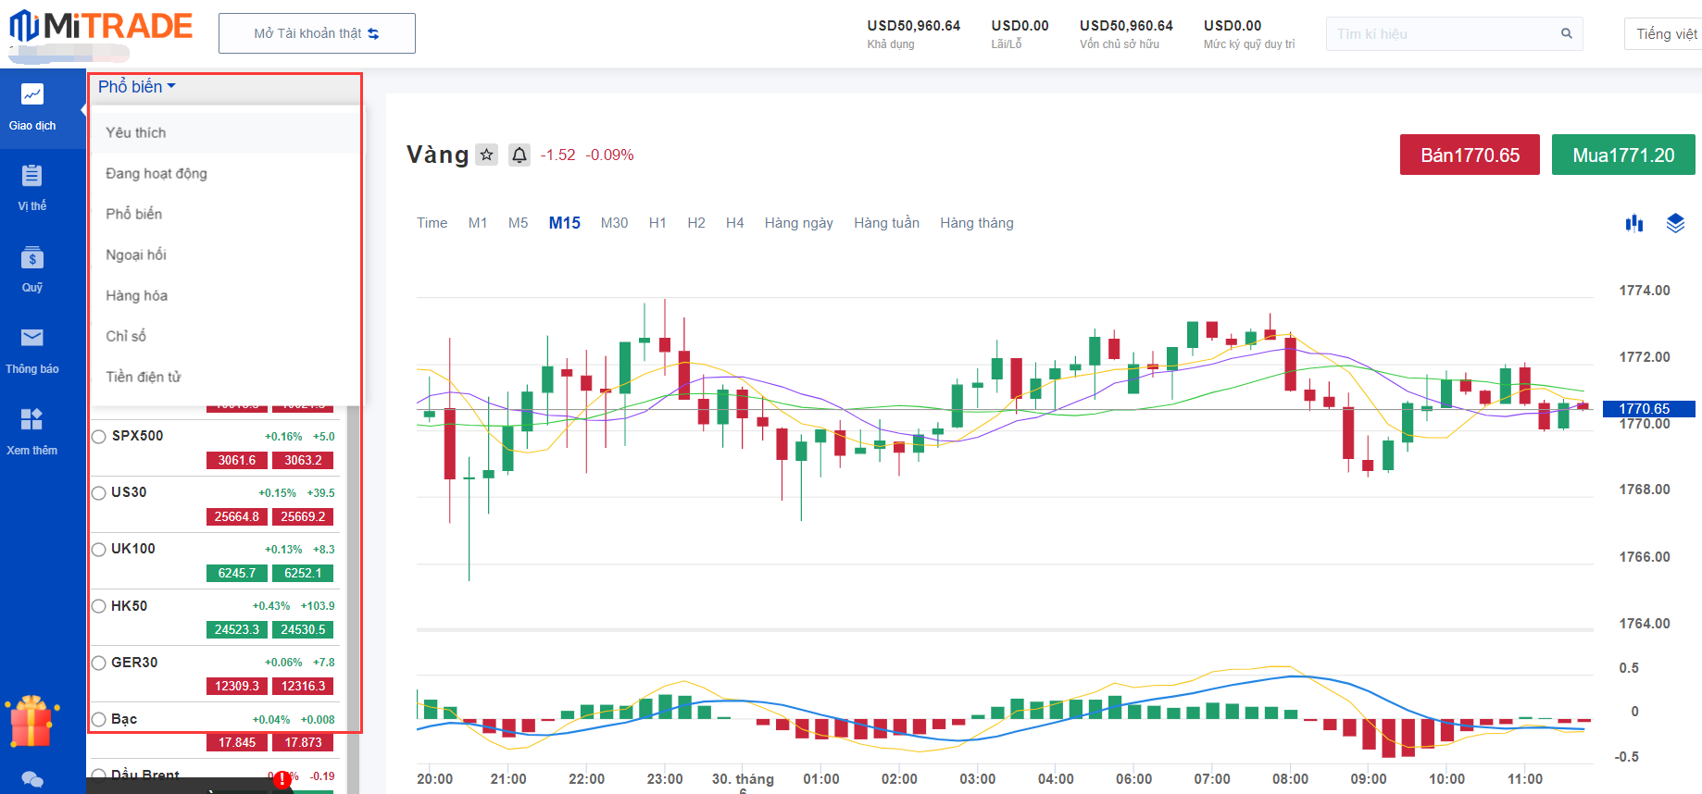Select the GER30 radio button
Screen dimensions: 1702x794
(99, 663)
